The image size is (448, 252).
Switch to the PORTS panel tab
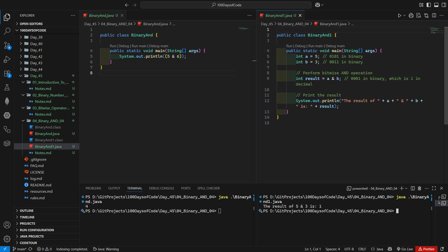click(186, 188)
